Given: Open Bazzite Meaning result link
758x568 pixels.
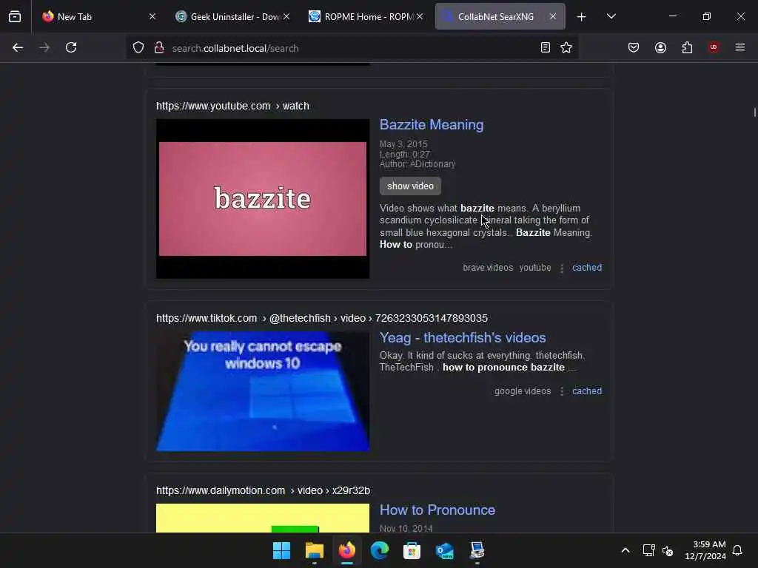Looking at the screenshot, I should click(432, 124).
